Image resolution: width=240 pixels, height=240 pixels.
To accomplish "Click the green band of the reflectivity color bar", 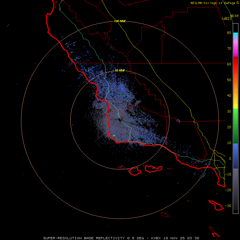I will (235, 126).
